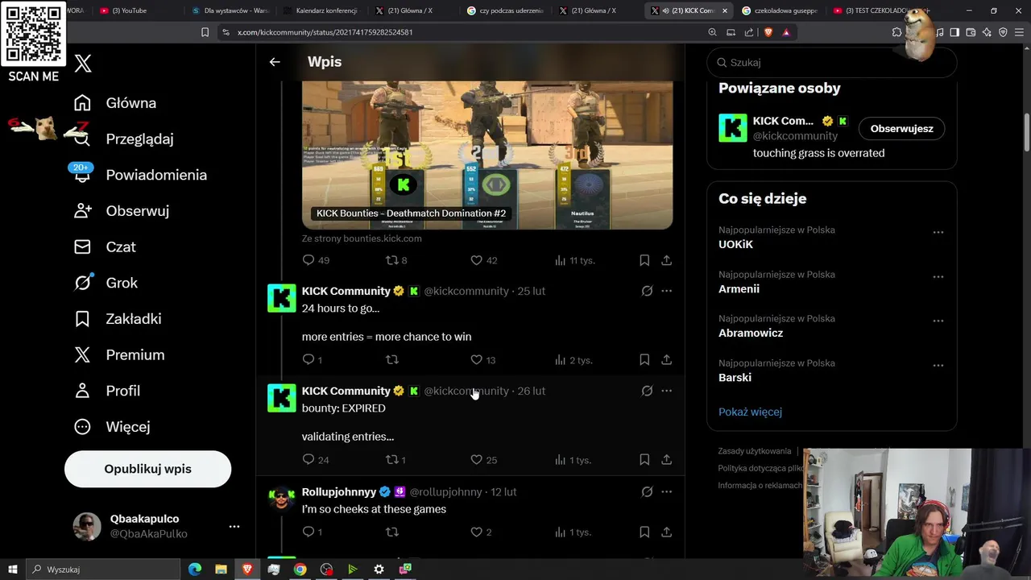Open Więcej menu in sidebar

point(112,427)
